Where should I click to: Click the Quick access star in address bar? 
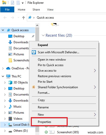30,18
